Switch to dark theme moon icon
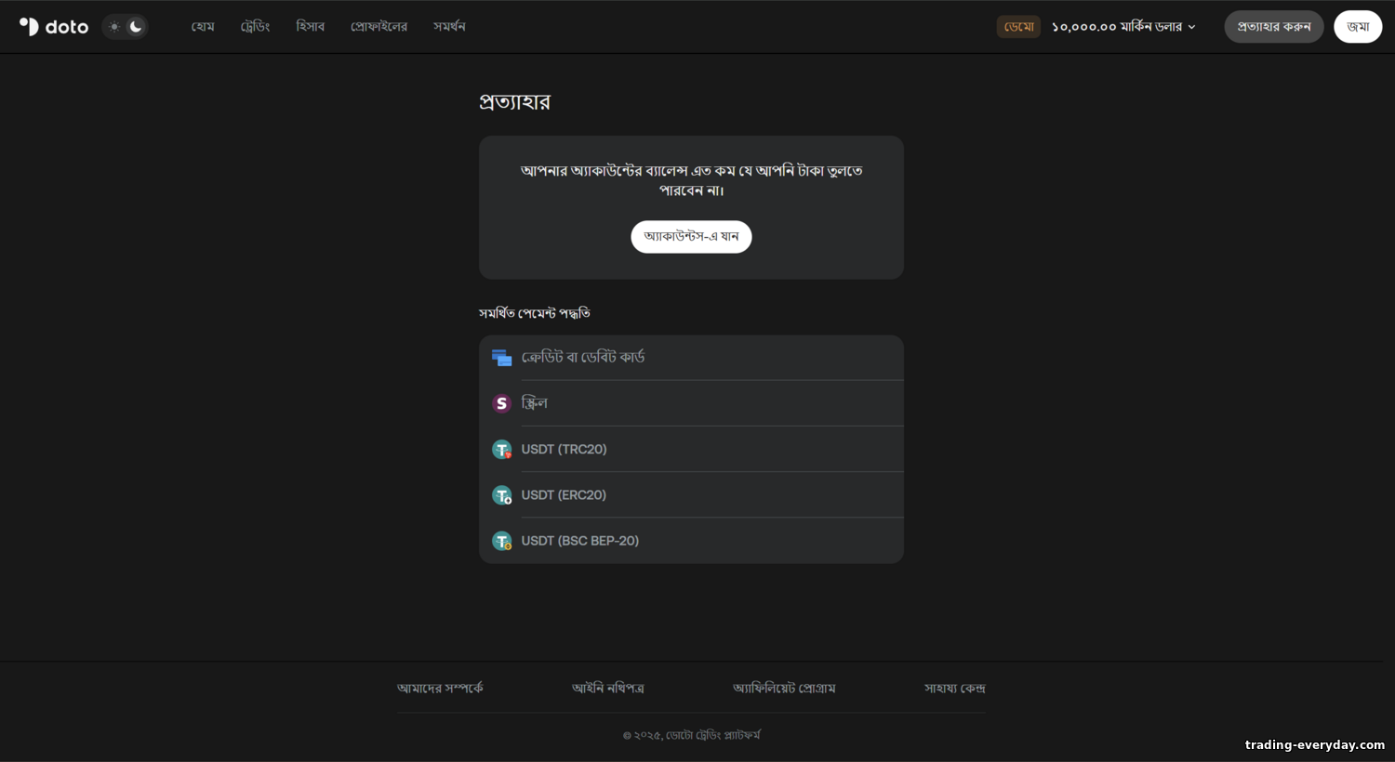Screen dimensions: 1395x762 pos(136,27)
